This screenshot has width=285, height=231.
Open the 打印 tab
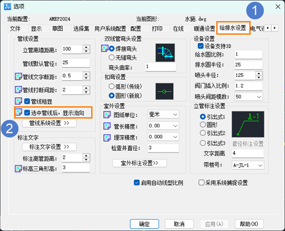[157, 28]
